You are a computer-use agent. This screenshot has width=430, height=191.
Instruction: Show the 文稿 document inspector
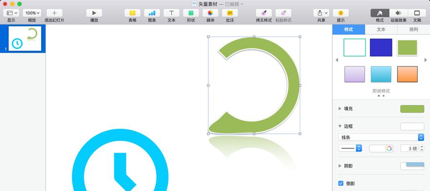tap(417, 13)
